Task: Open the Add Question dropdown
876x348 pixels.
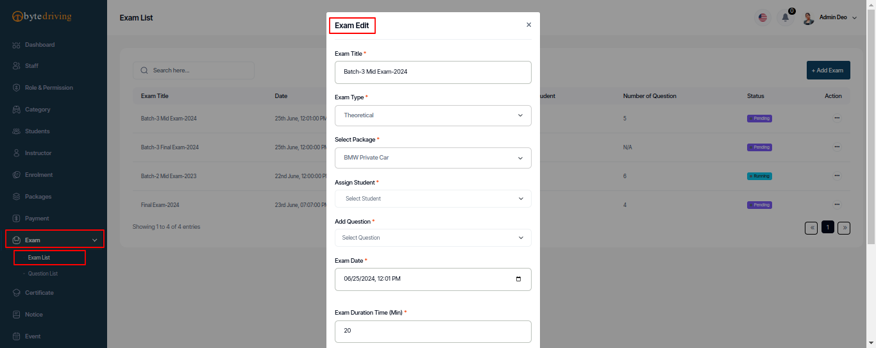Action: (433, 238)
